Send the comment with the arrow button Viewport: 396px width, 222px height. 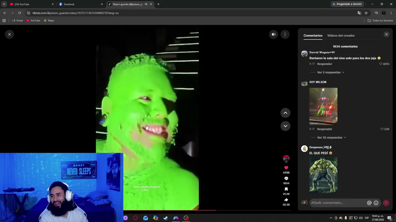click(386, 203)
